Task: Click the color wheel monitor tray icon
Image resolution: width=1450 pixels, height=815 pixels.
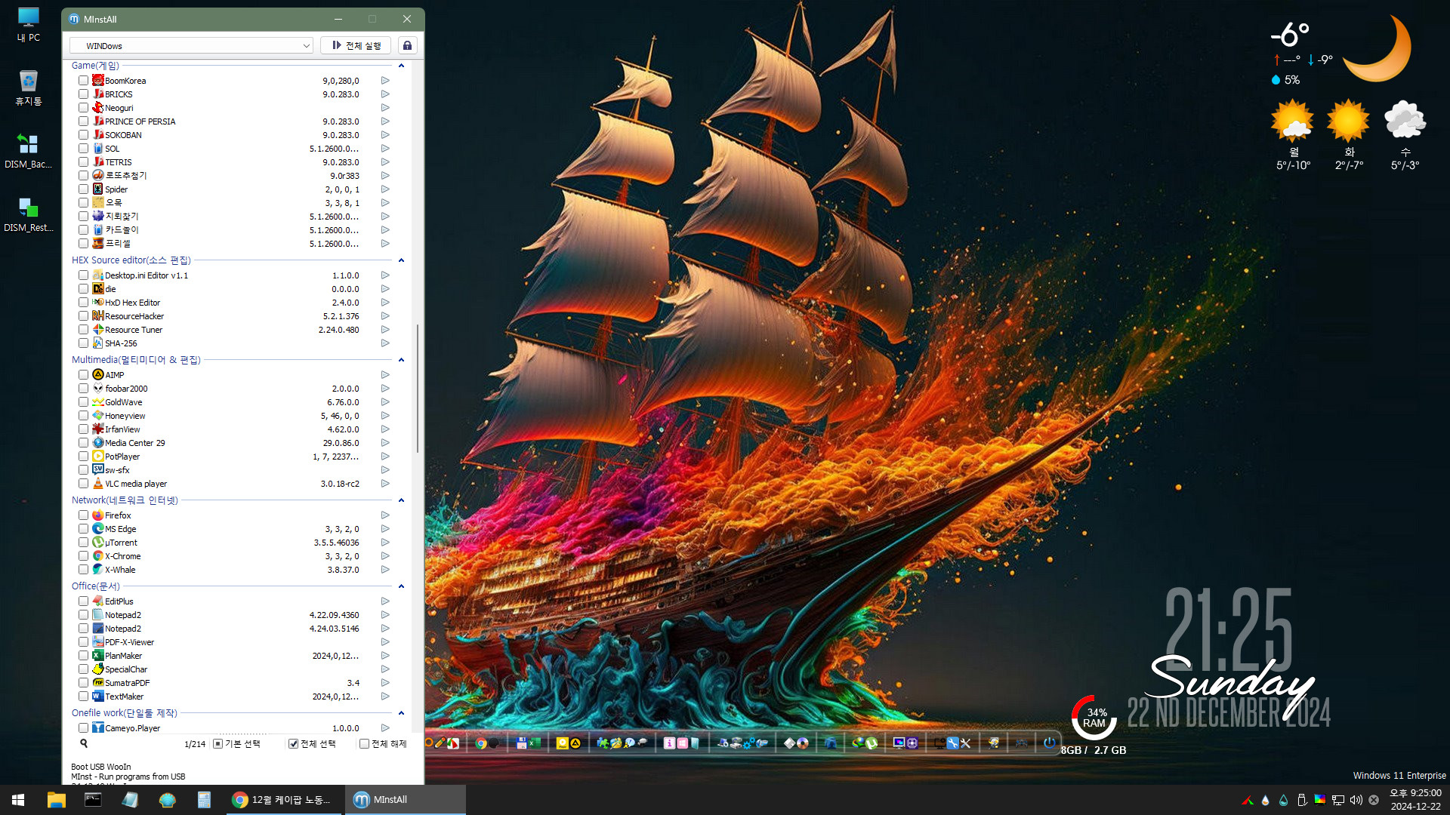Action: (1320, 800)
